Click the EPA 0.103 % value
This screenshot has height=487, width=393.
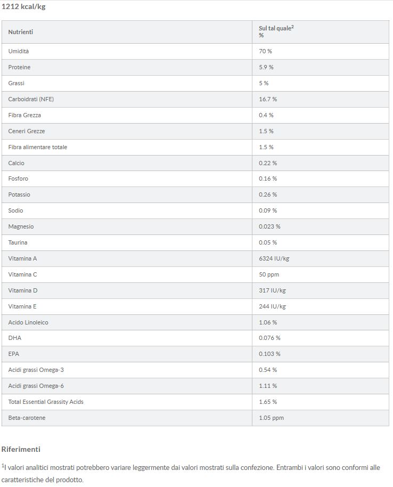269,354
